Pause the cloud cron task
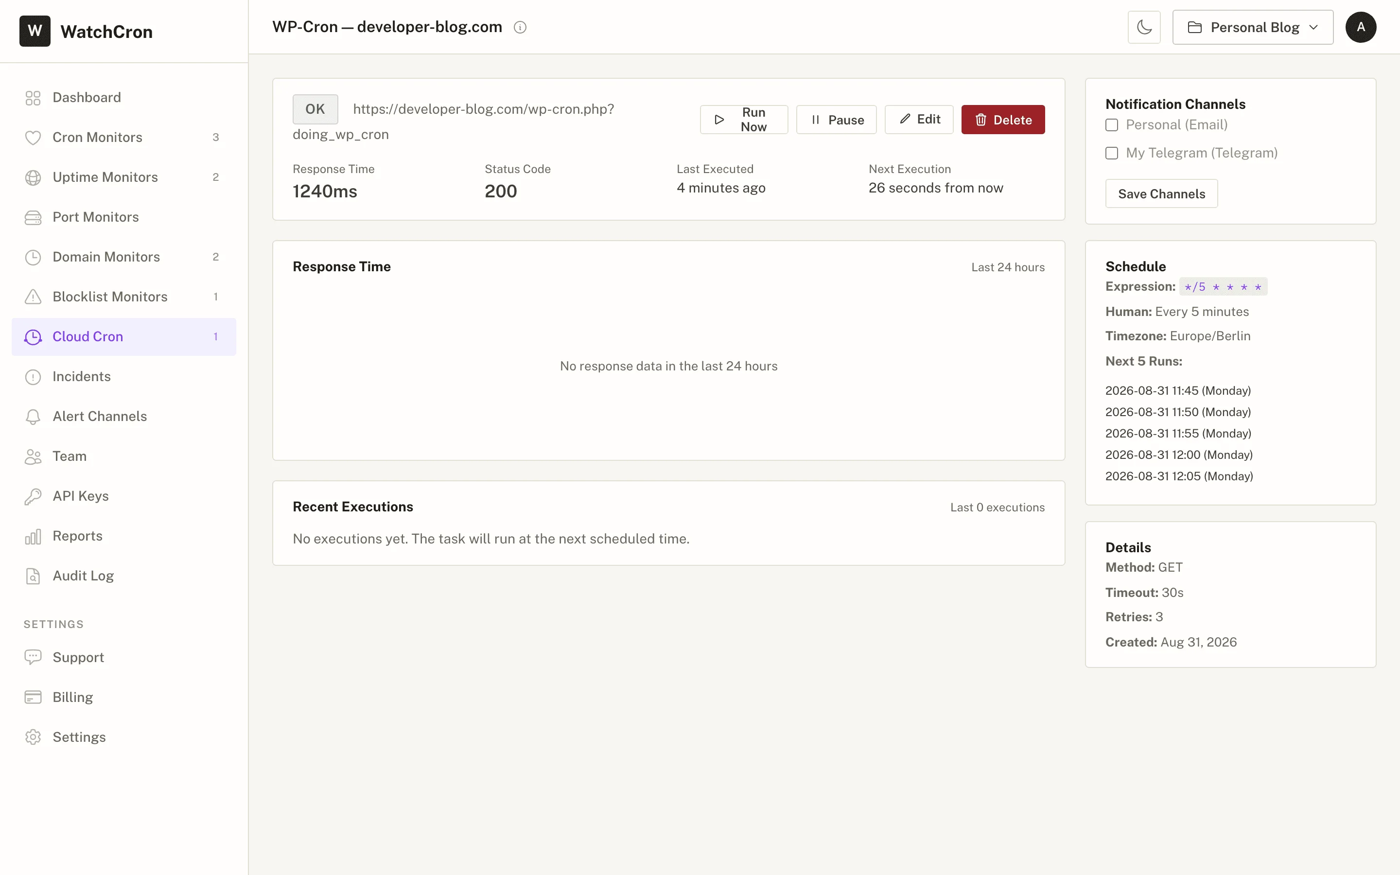Image resolution: width=1400 pixels, height=875 pixels. coord(836,120)
